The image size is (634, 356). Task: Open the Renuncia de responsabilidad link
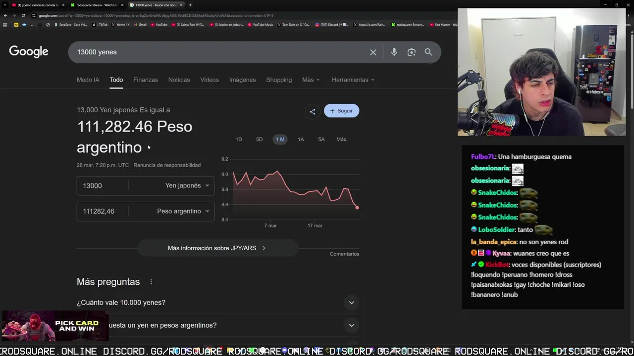coord(167,165)
